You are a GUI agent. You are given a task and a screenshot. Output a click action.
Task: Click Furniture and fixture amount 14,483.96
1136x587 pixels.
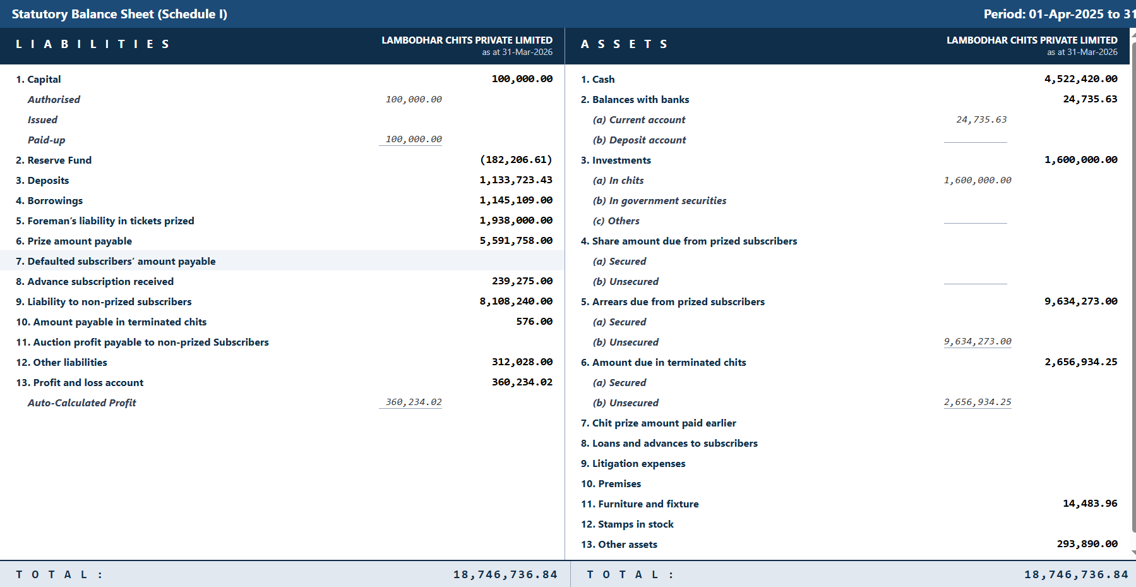(x=1090, y=504)
